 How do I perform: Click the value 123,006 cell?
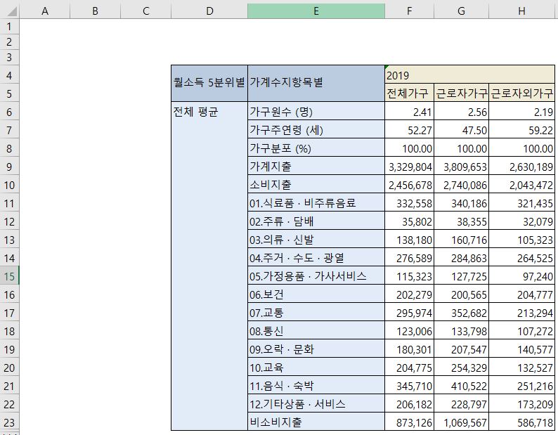click(409, 331)
